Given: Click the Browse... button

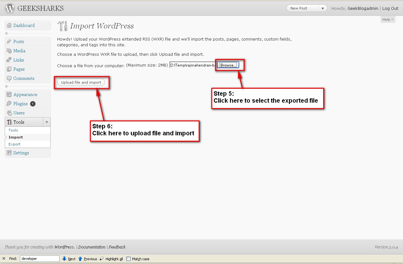Looking at the screenshot, I should 228,65.
